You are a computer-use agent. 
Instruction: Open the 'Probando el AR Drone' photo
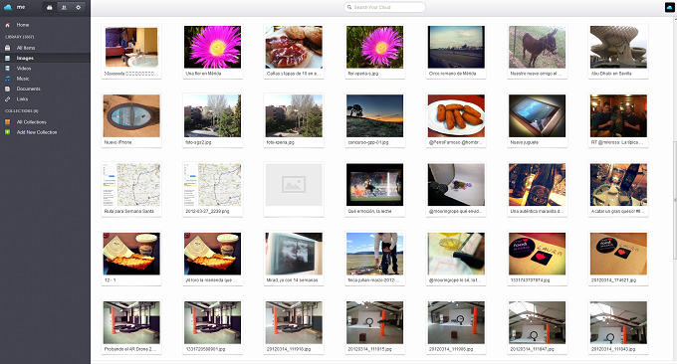(131, 322)
